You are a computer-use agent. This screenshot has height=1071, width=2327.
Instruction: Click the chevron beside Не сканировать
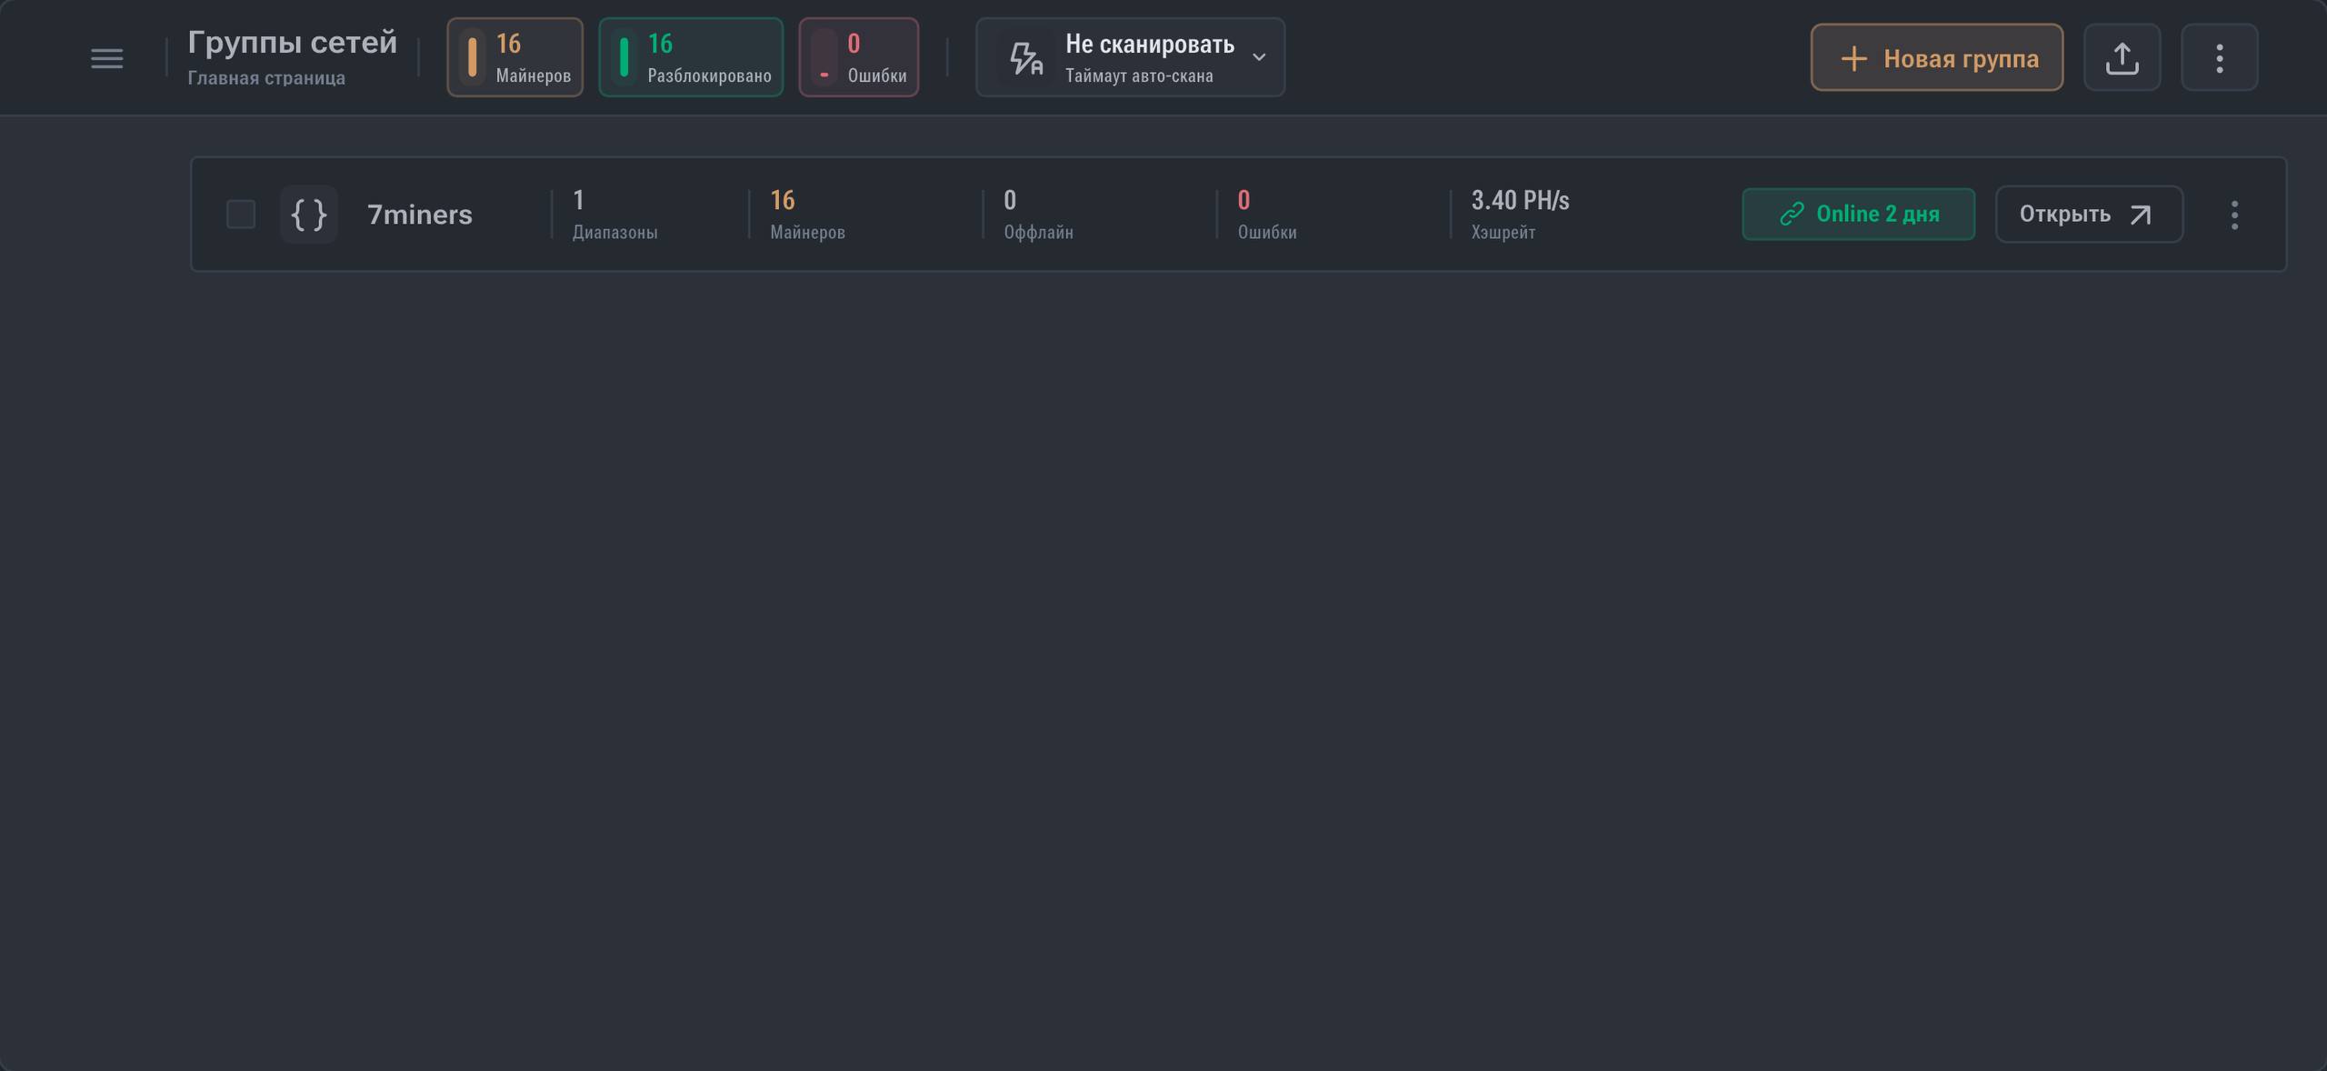(1259, 57)
